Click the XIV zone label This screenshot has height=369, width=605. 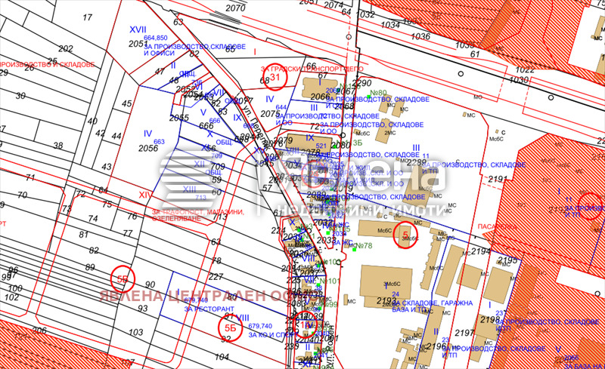coord(144,194)
